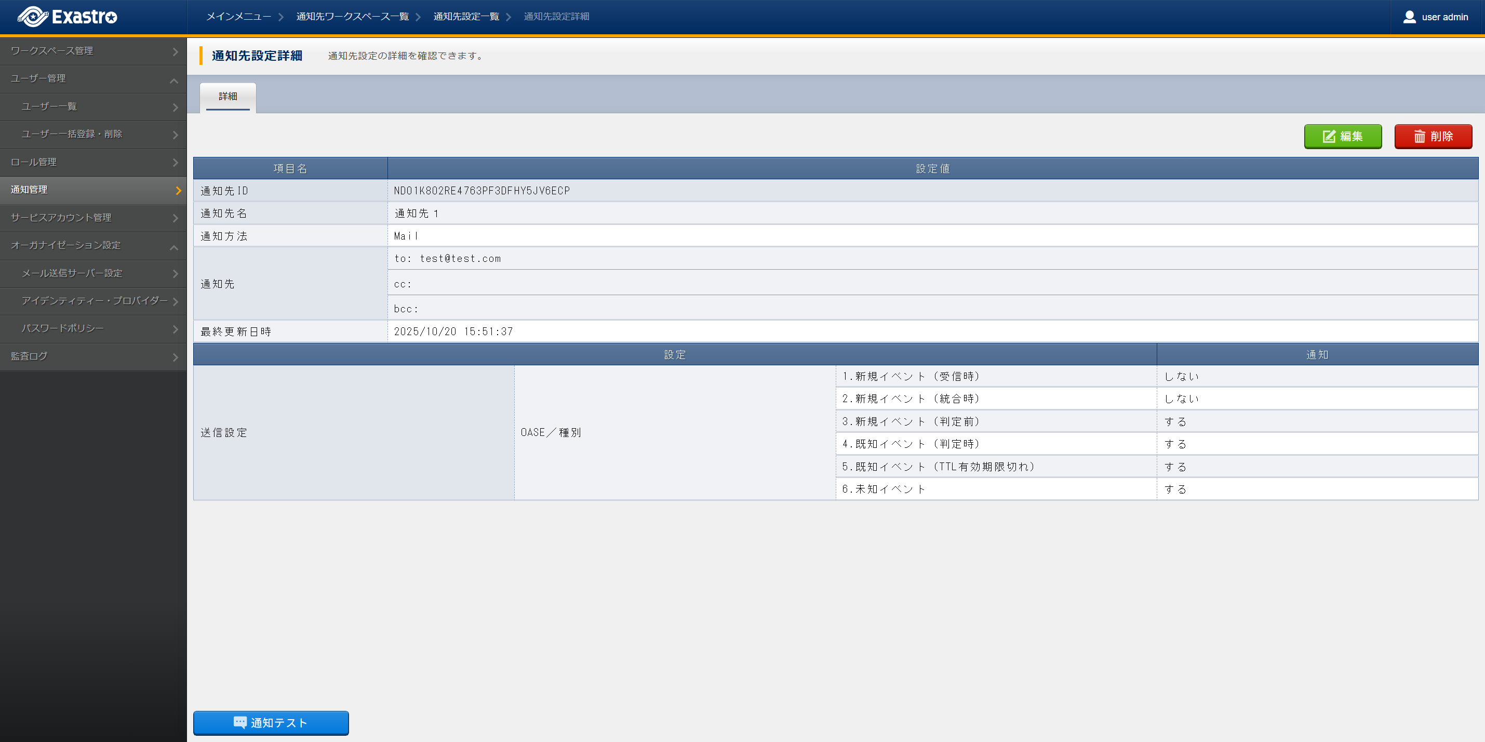Navigate to 通知先ワークスペース一覧 breadcrumb

352,17
